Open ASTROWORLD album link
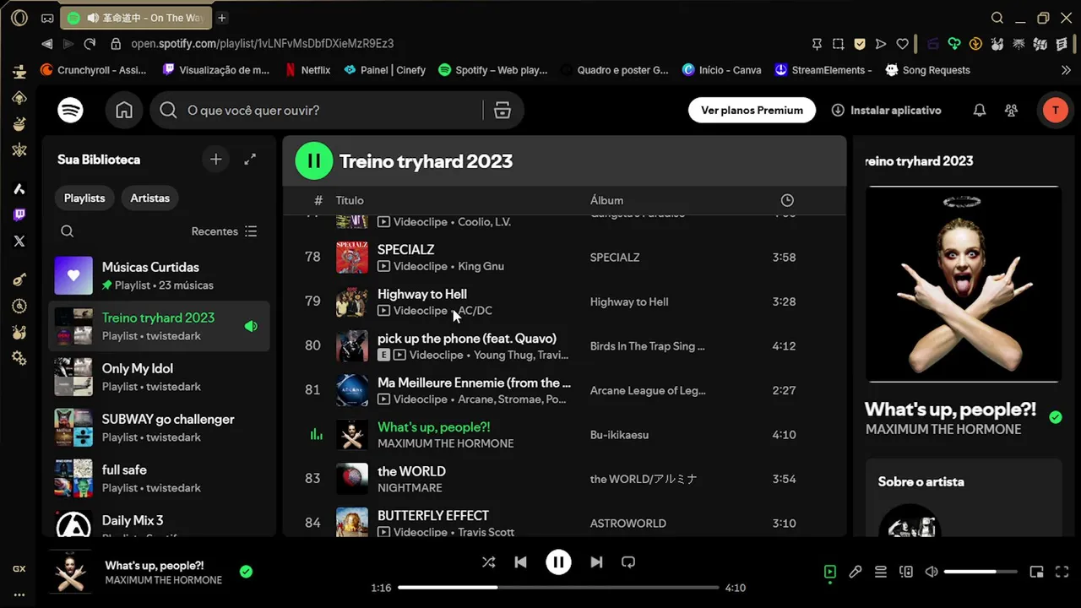Screen dimensions: 1081x608 coord(627,524)
